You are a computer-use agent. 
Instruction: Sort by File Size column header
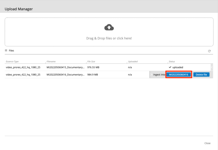tap(91, 62)
